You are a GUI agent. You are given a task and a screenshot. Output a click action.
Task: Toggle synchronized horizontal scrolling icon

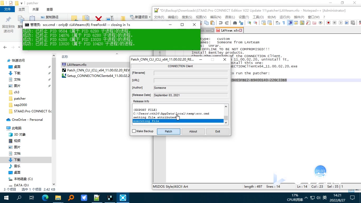pyautogui.click(x=270, y=23)
